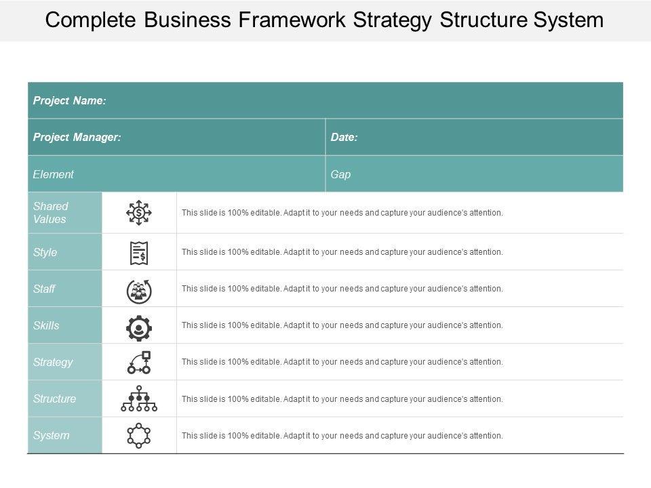Select the System row label

point(64,435)
